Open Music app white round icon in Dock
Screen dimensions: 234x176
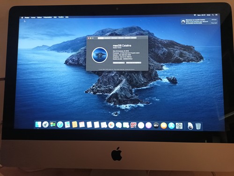[x=141, y=125]
